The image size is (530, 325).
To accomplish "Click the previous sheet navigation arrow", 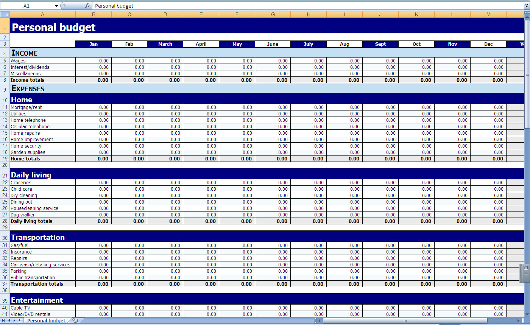I will click(x=9, y=320).
